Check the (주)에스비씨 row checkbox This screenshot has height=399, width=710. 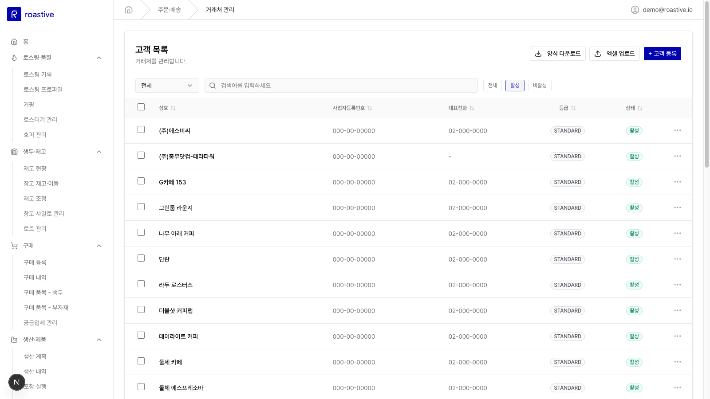coord(141,129)
